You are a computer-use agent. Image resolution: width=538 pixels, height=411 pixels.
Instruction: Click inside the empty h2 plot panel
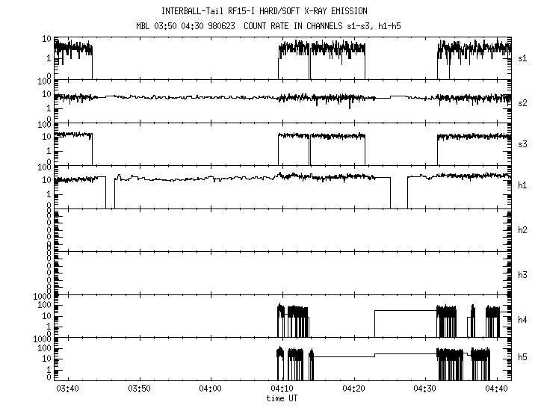282,229
